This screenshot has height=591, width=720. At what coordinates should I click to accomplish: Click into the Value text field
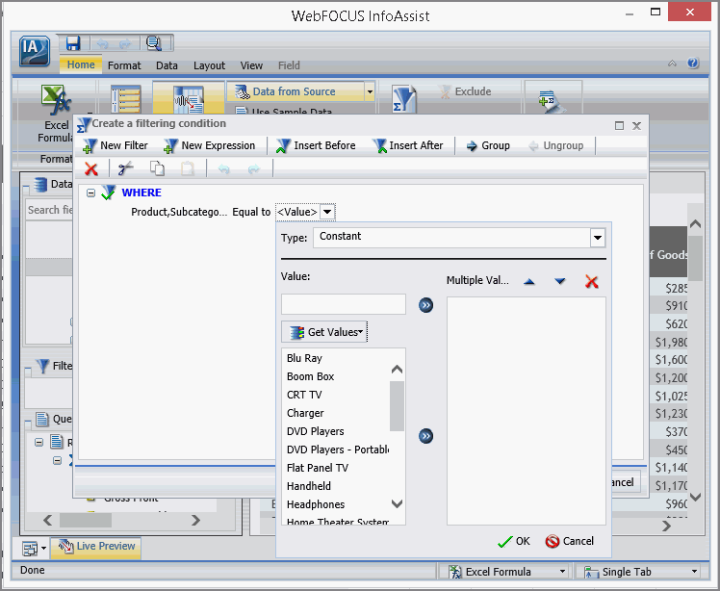tap(344, 304)
